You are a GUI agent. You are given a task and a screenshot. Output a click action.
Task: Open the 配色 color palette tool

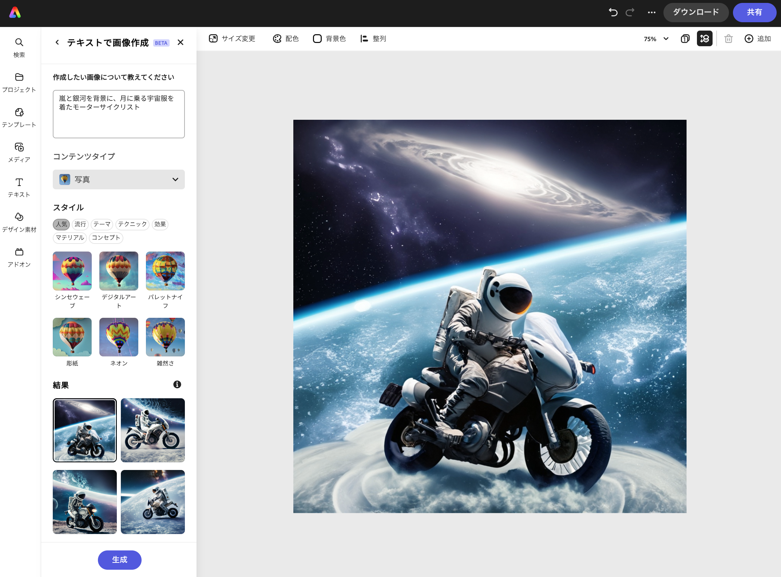286,38
